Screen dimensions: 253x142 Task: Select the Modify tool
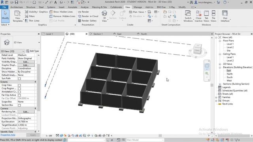pyautogui.click(x=5, y=16)
